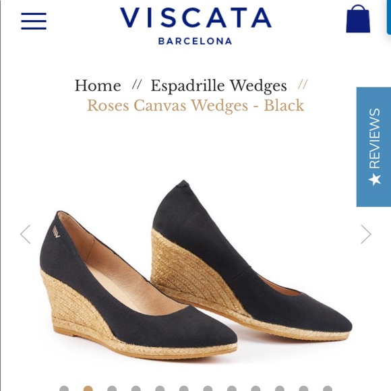Screen dimensions: 391x391
Task: Select the fourth carousel dot indicator
Action: click(x=136, y=388)
